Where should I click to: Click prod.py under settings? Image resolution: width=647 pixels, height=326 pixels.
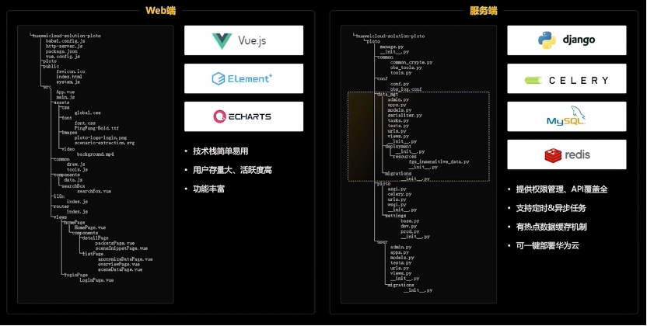tap(410, 231)
